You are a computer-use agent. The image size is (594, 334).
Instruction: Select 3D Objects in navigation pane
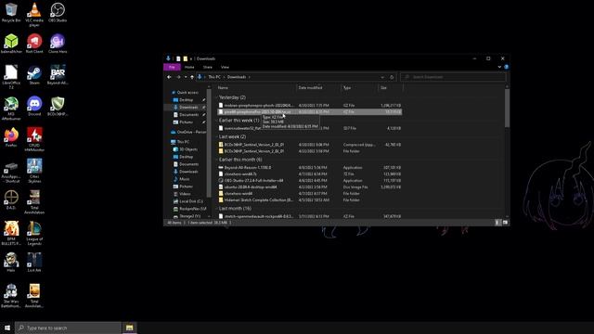tap(186, 149)
